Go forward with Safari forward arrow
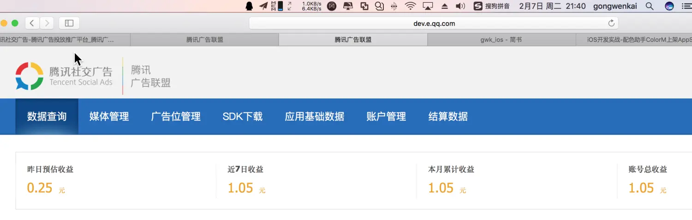This screenshot has height=220, width=692. pos(47,23)
